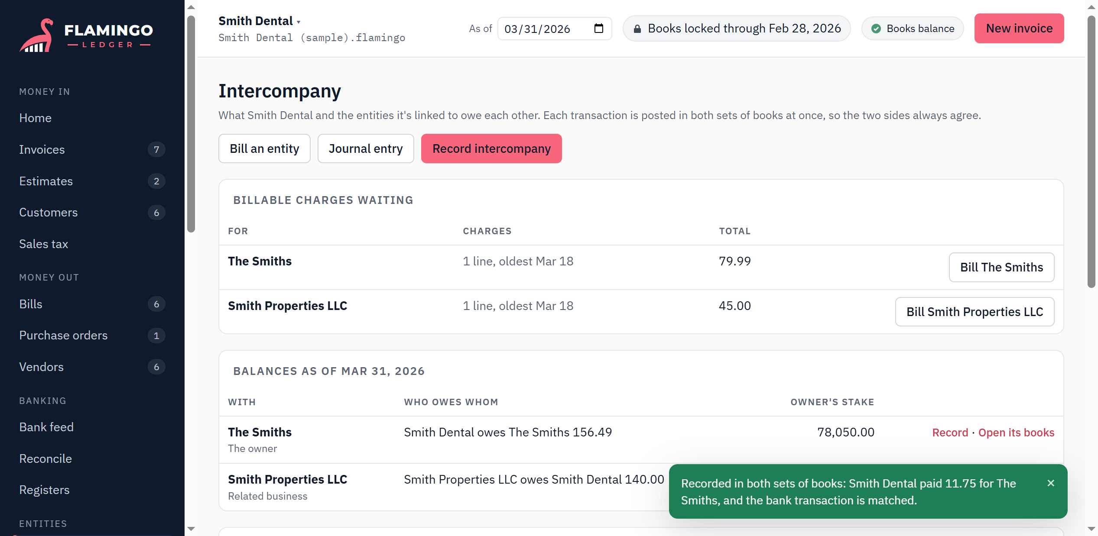Click total 79.99 for The Smiths

coord(734,261)
